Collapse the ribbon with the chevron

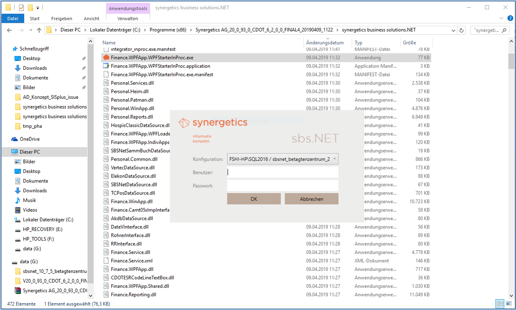tap(501, 18)
